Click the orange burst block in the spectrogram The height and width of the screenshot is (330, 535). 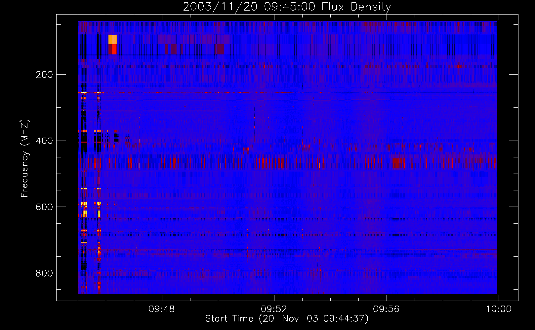click(113, 39)
